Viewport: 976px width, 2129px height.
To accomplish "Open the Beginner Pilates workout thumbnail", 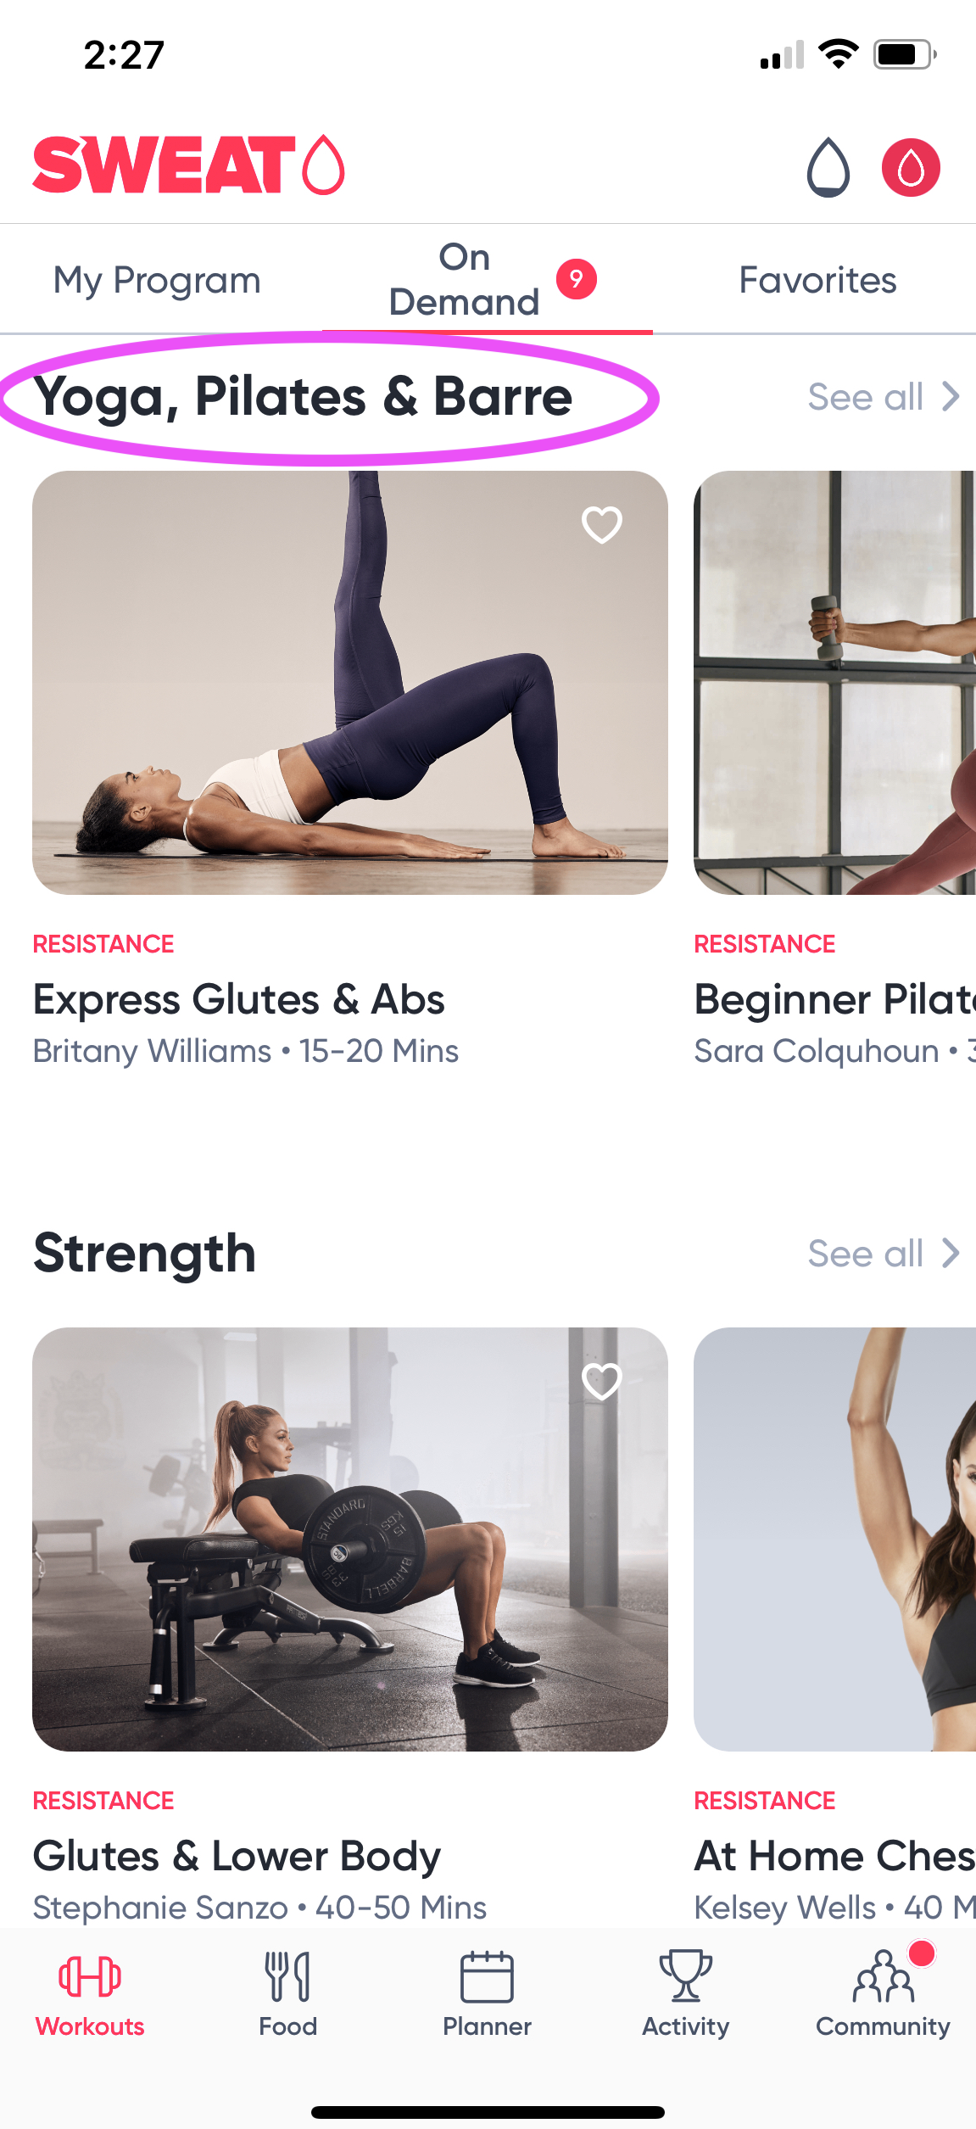I will pyautogui.click(x=834, y=683).
